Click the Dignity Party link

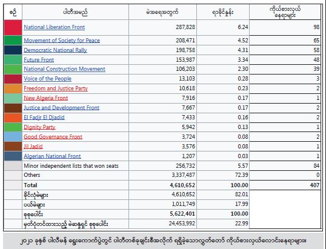pos(39,127)
